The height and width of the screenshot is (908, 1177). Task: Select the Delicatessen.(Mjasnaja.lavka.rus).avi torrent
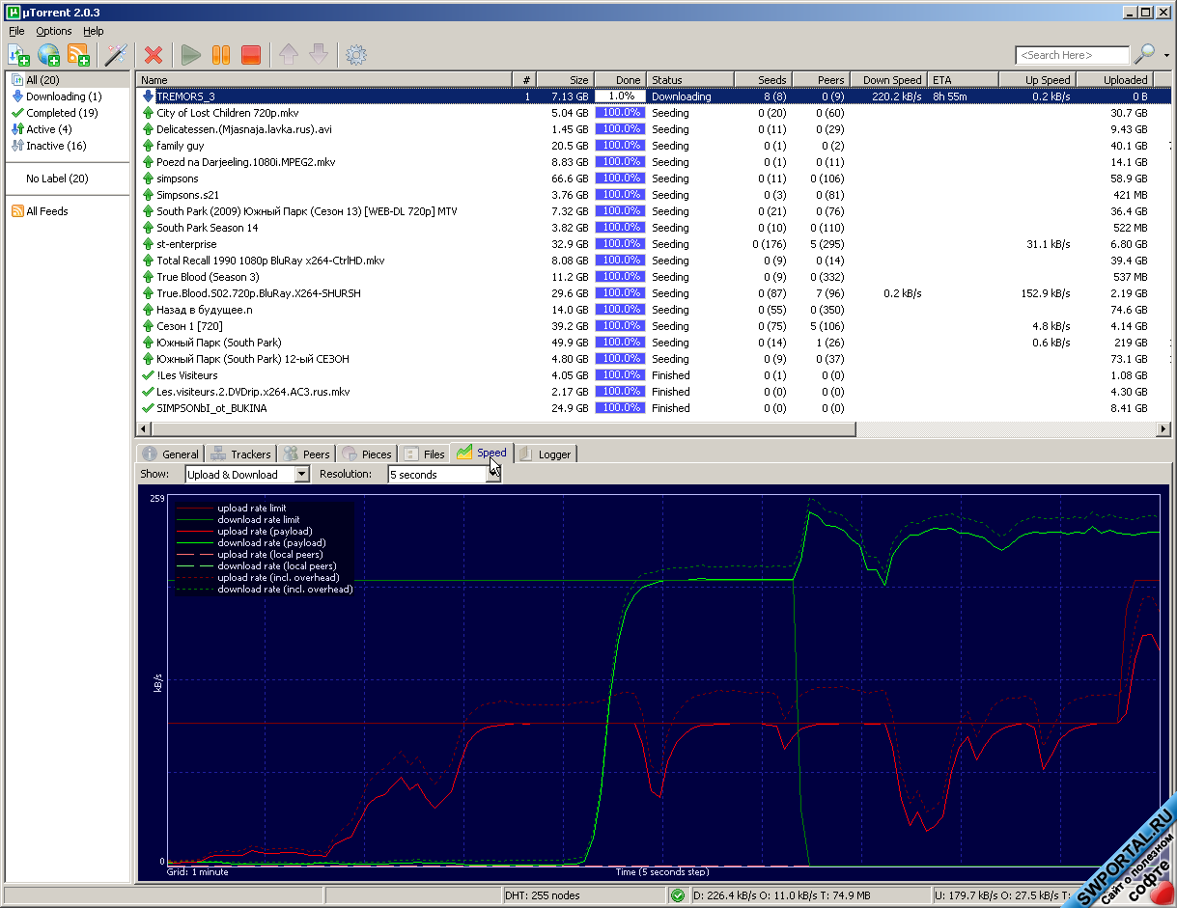coord(653,129)
